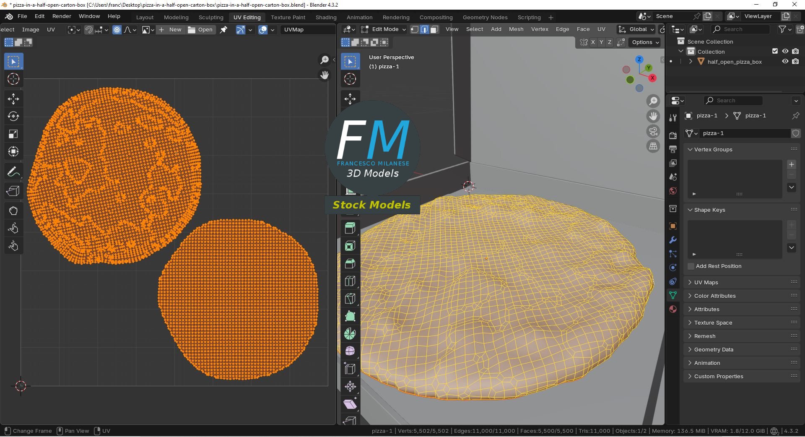Toggle camera view in viewport
This screenshot has width=805, height=437.
point(653,131)
